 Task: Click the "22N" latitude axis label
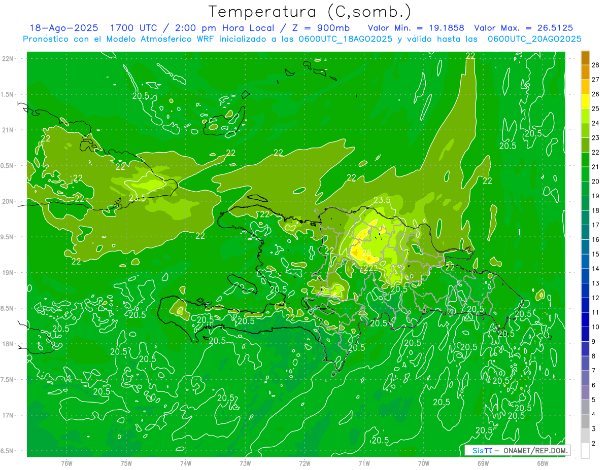pos(8,59)
